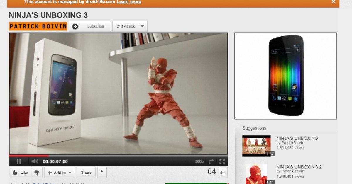
Task: Dislike the video with thumbs down
Action: click(37, 173)
